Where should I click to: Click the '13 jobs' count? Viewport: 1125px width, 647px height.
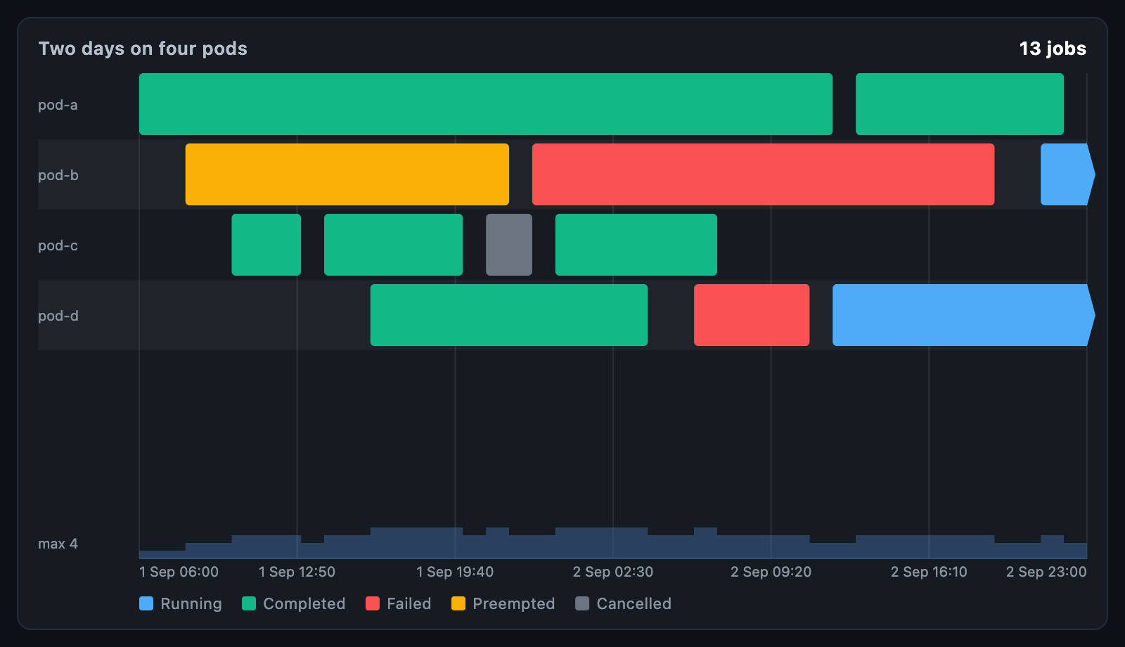(1053, 49)
